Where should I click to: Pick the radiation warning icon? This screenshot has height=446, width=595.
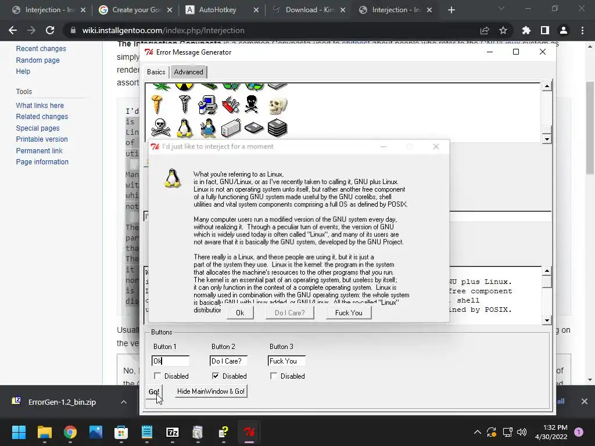click(184, 87)
